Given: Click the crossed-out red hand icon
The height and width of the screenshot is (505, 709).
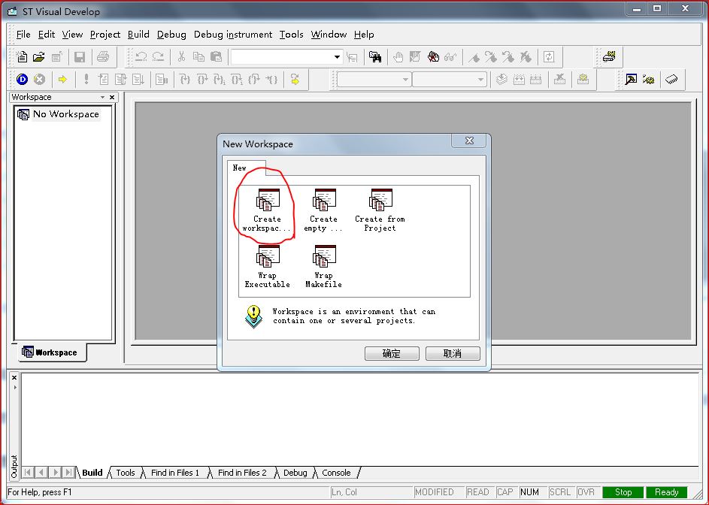Looking at the screenshot, I should coord(433,57).
